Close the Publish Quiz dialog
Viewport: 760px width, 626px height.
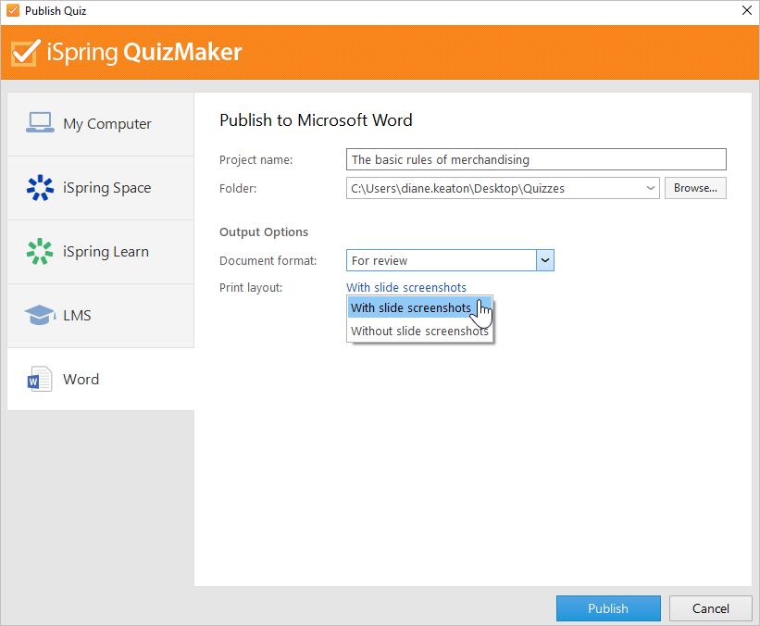coord(747,10)
